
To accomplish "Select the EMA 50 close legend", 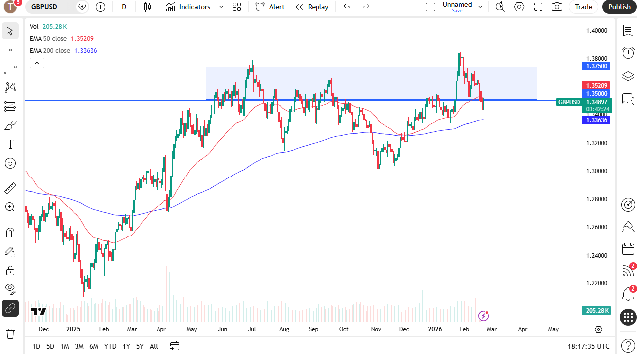I will coord(62,38).
